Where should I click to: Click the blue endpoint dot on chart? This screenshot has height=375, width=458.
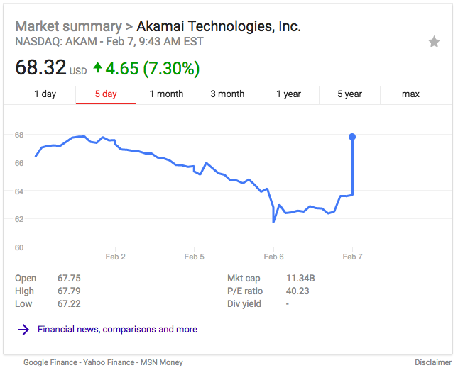click(x=352, y=137)
